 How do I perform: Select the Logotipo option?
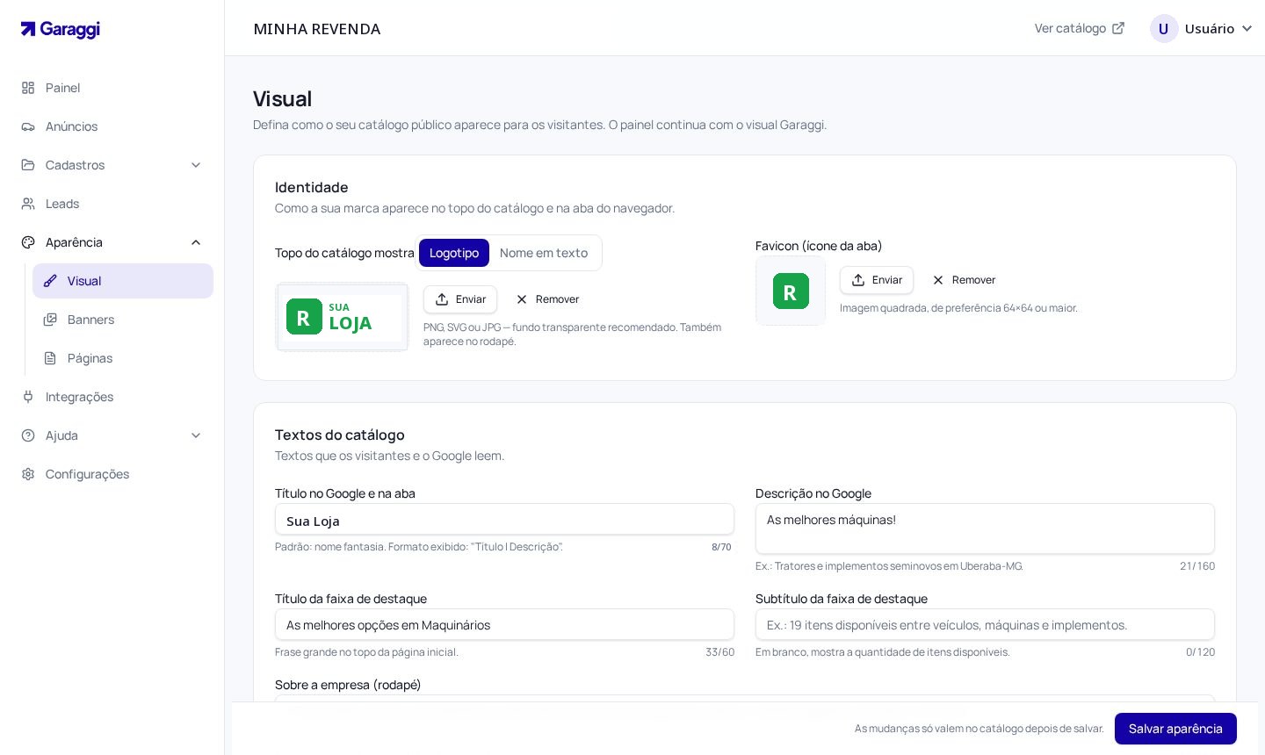click(454, 253)
